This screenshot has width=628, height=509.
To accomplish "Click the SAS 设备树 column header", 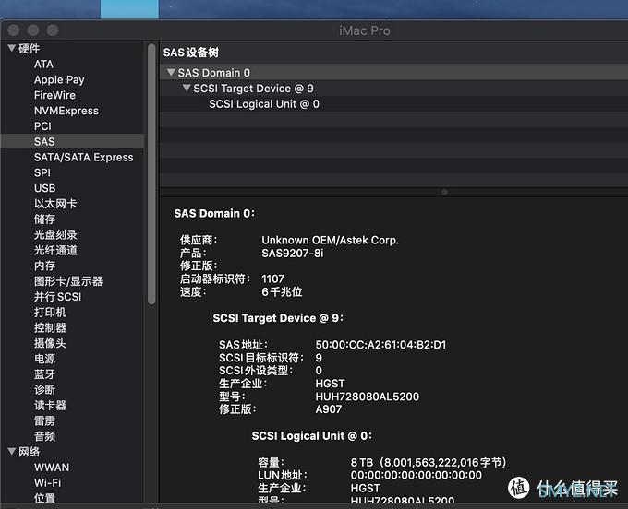I will (191, 53).
